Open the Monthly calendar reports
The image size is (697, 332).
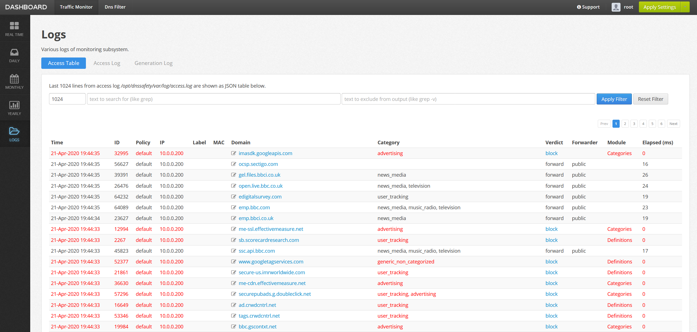(x=14, y=81)
